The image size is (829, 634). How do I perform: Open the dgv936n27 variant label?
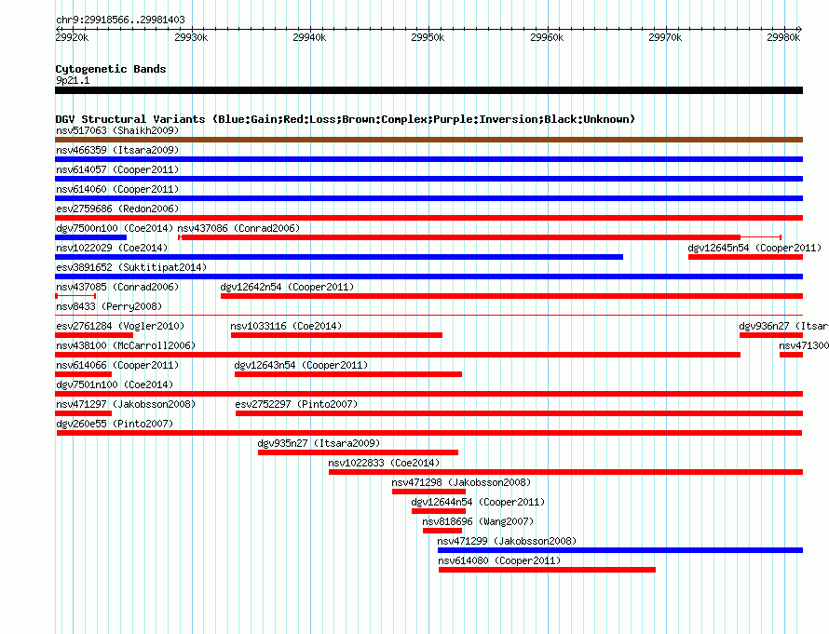pos(783,326)
